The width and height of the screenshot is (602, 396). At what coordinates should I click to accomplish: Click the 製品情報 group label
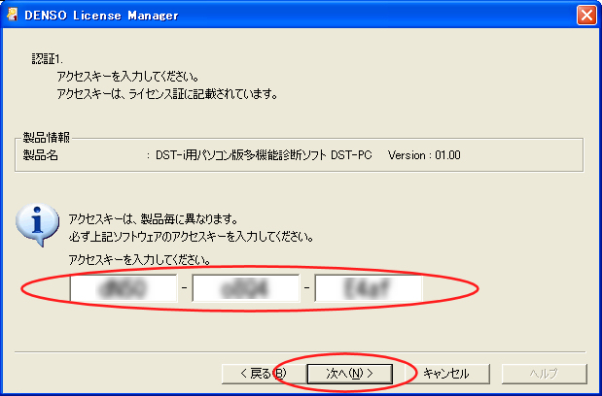click(46, 138)
